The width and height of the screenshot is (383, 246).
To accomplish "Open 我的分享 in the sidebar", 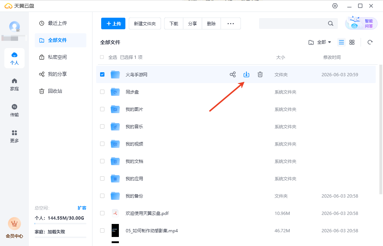I will point(61,74).
